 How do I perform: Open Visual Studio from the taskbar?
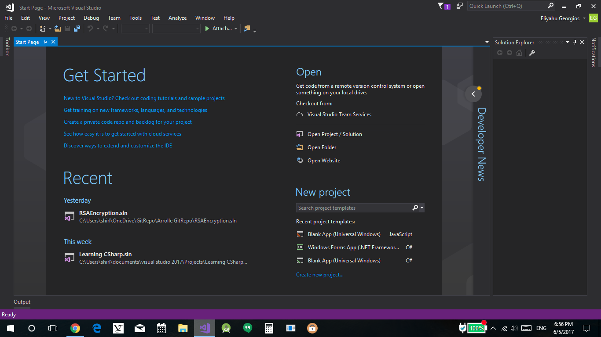204,328
